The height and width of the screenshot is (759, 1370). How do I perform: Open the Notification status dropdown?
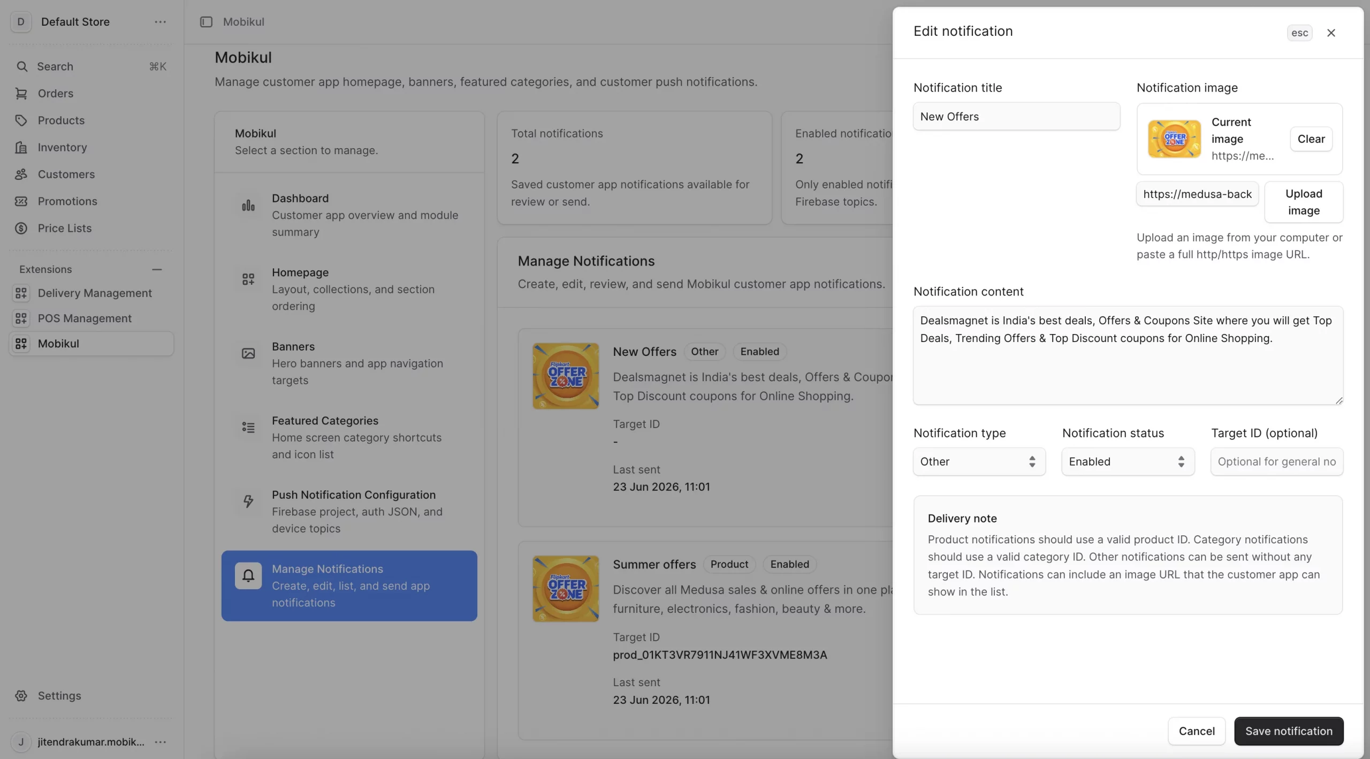1128,461
